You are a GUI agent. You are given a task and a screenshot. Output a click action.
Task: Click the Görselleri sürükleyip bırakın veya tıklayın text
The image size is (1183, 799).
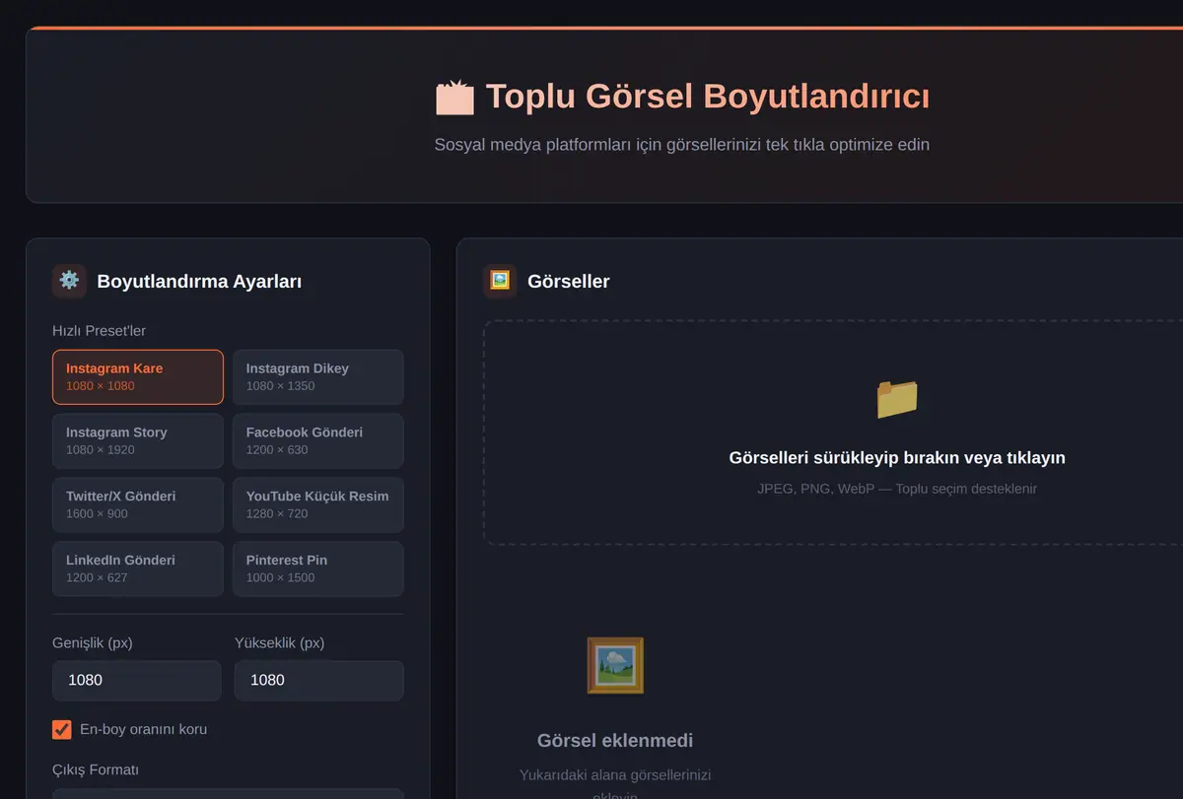point(897,458)
